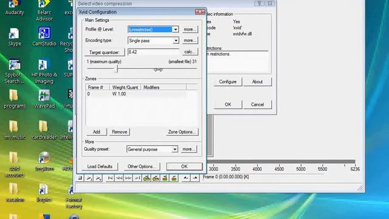This screenshot has height=219, width=389.
Task: Launch Skype from desktop
Action: point(15,37)
